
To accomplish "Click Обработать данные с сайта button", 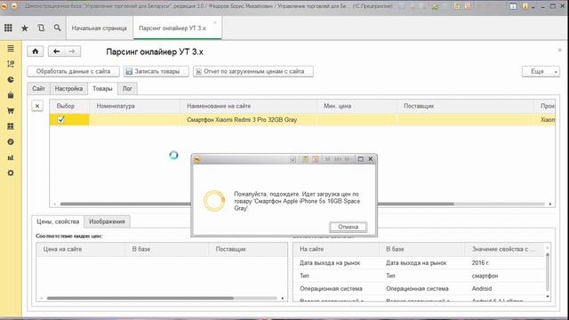I will 73,71.
